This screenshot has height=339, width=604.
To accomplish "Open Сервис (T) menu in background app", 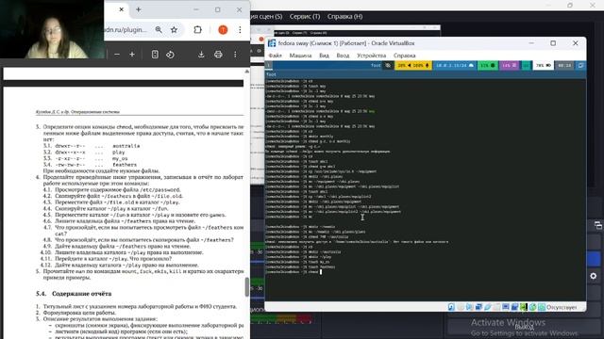I will pos(305,17).
